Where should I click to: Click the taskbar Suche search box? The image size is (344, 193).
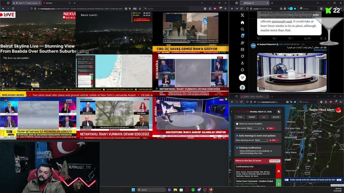click(x=151, y=190)
